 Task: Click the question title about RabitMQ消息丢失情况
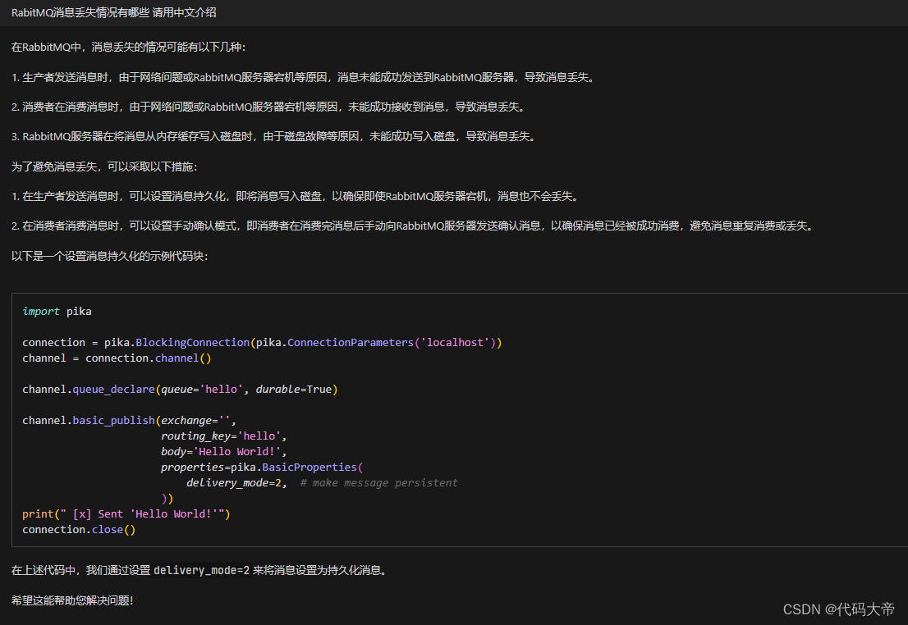pos(113,13)
